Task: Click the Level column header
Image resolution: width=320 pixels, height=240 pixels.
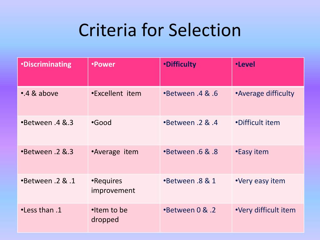Action: [x=268, y=72]
